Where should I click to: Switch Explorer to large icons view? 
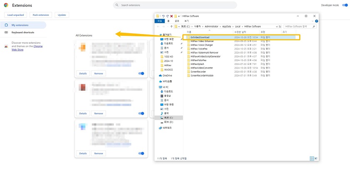click(316, 158)
